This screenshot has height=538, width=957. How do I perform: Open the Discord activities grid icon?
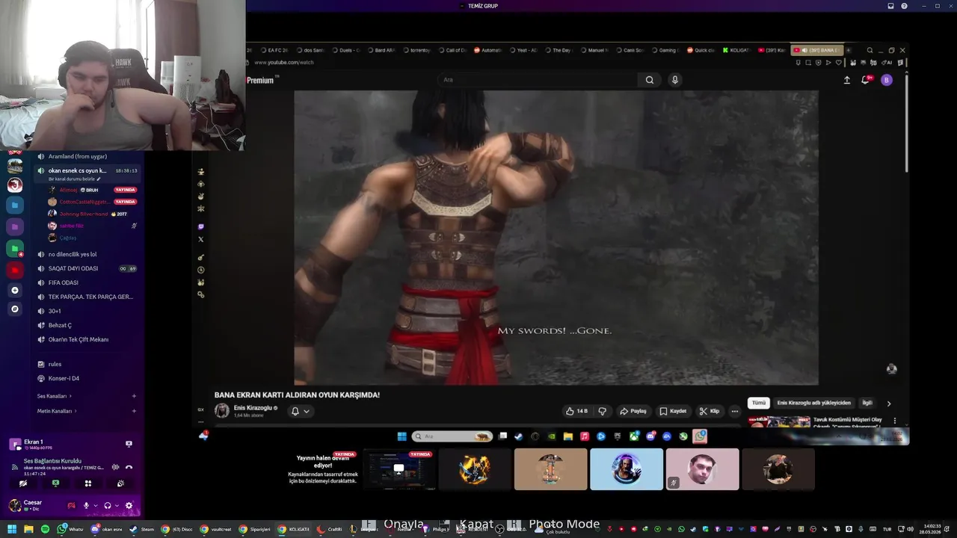click(88, 483)
